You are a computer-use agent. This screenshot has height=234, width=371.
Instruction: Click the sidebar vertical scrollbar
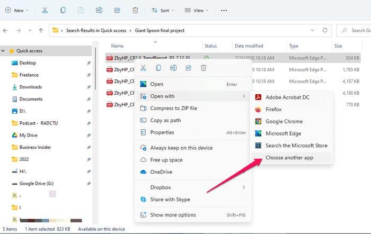[x=95, y=68]
